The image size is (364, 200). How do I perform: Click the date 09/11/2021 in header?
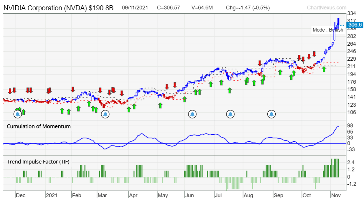pyautogui.click(x=135, y=8)
